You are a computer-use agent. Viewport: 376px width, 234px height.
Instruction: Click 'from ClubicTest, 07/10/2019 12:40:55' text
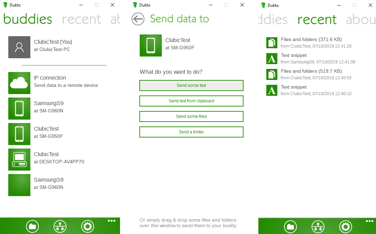[316, 78]
